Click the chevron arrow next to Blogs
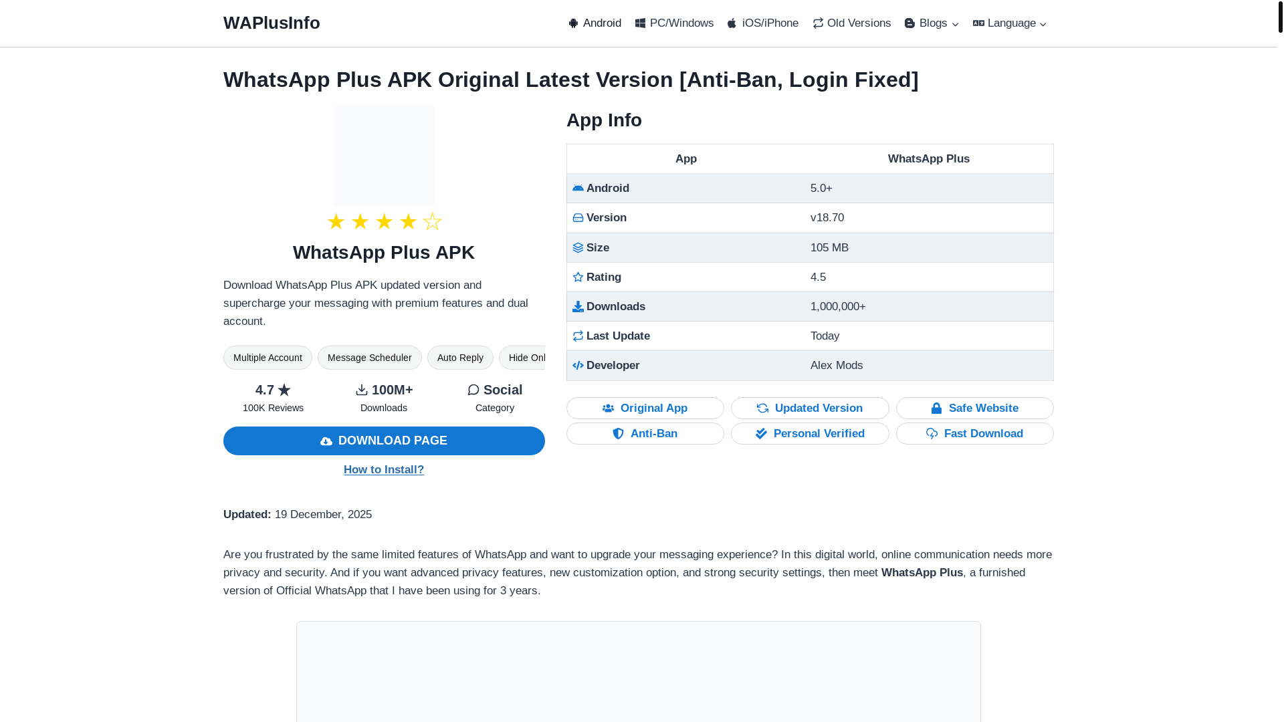This screenshot has width=1284, height=722. point(955,25)
